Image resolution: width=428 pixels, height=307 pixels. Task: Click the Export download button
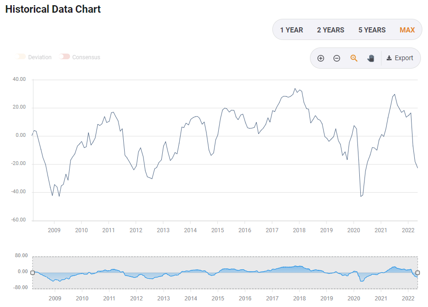click(400, 58)
